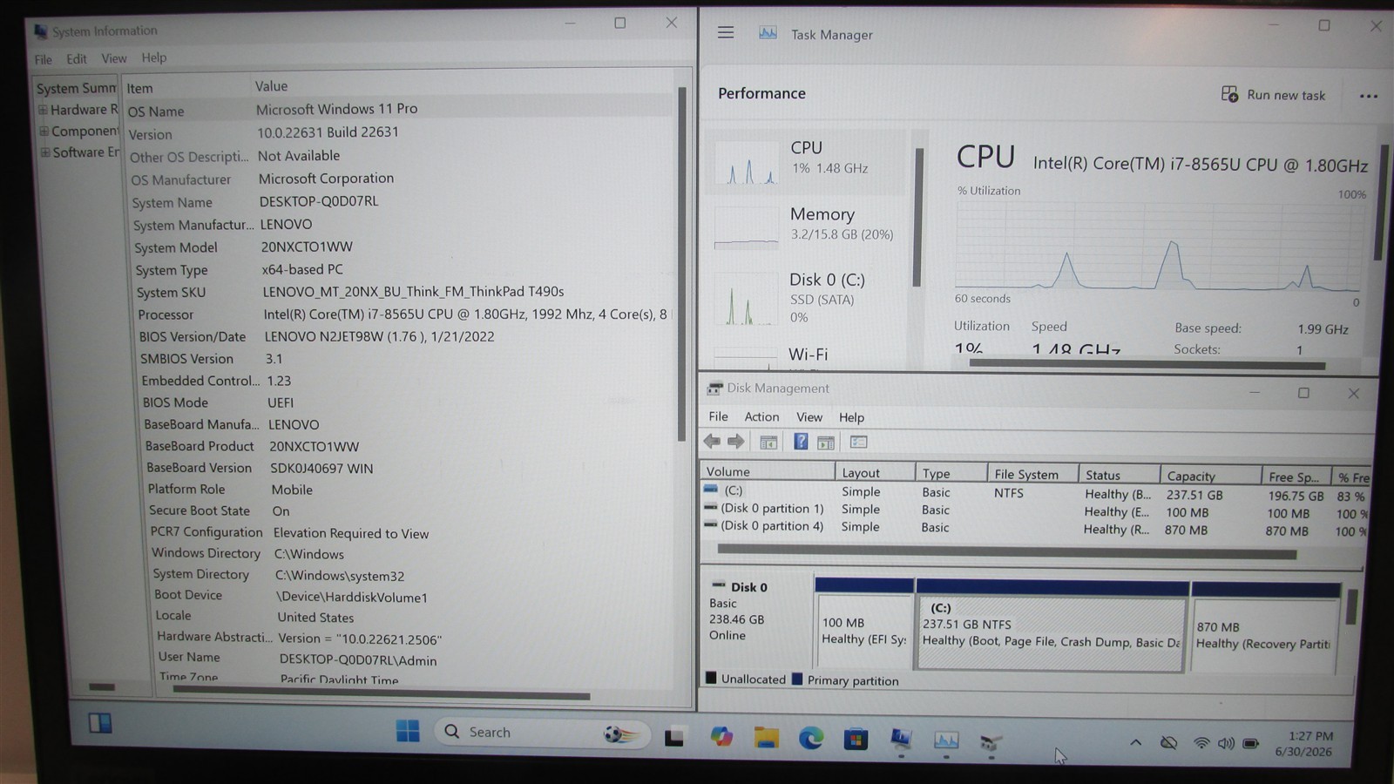Open Action menu in Disk Management
The width and height of the screenshot is (1394, 784).
click(761, 416)
